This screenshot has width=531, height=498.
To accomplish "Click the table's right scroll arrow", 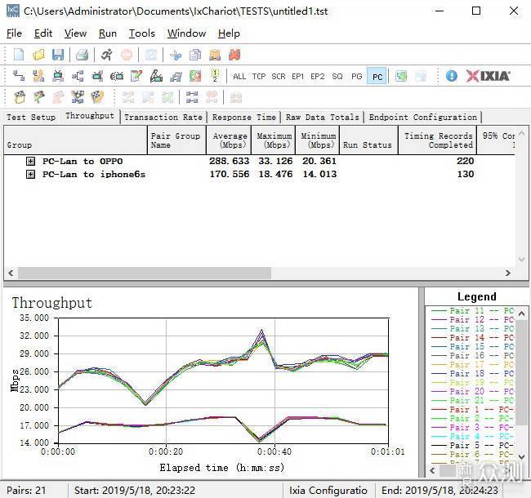I will pos(507,273).
